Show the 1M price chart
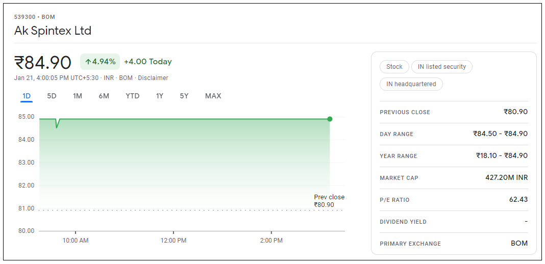Screen dimensions: 545x264 [78, 96]
